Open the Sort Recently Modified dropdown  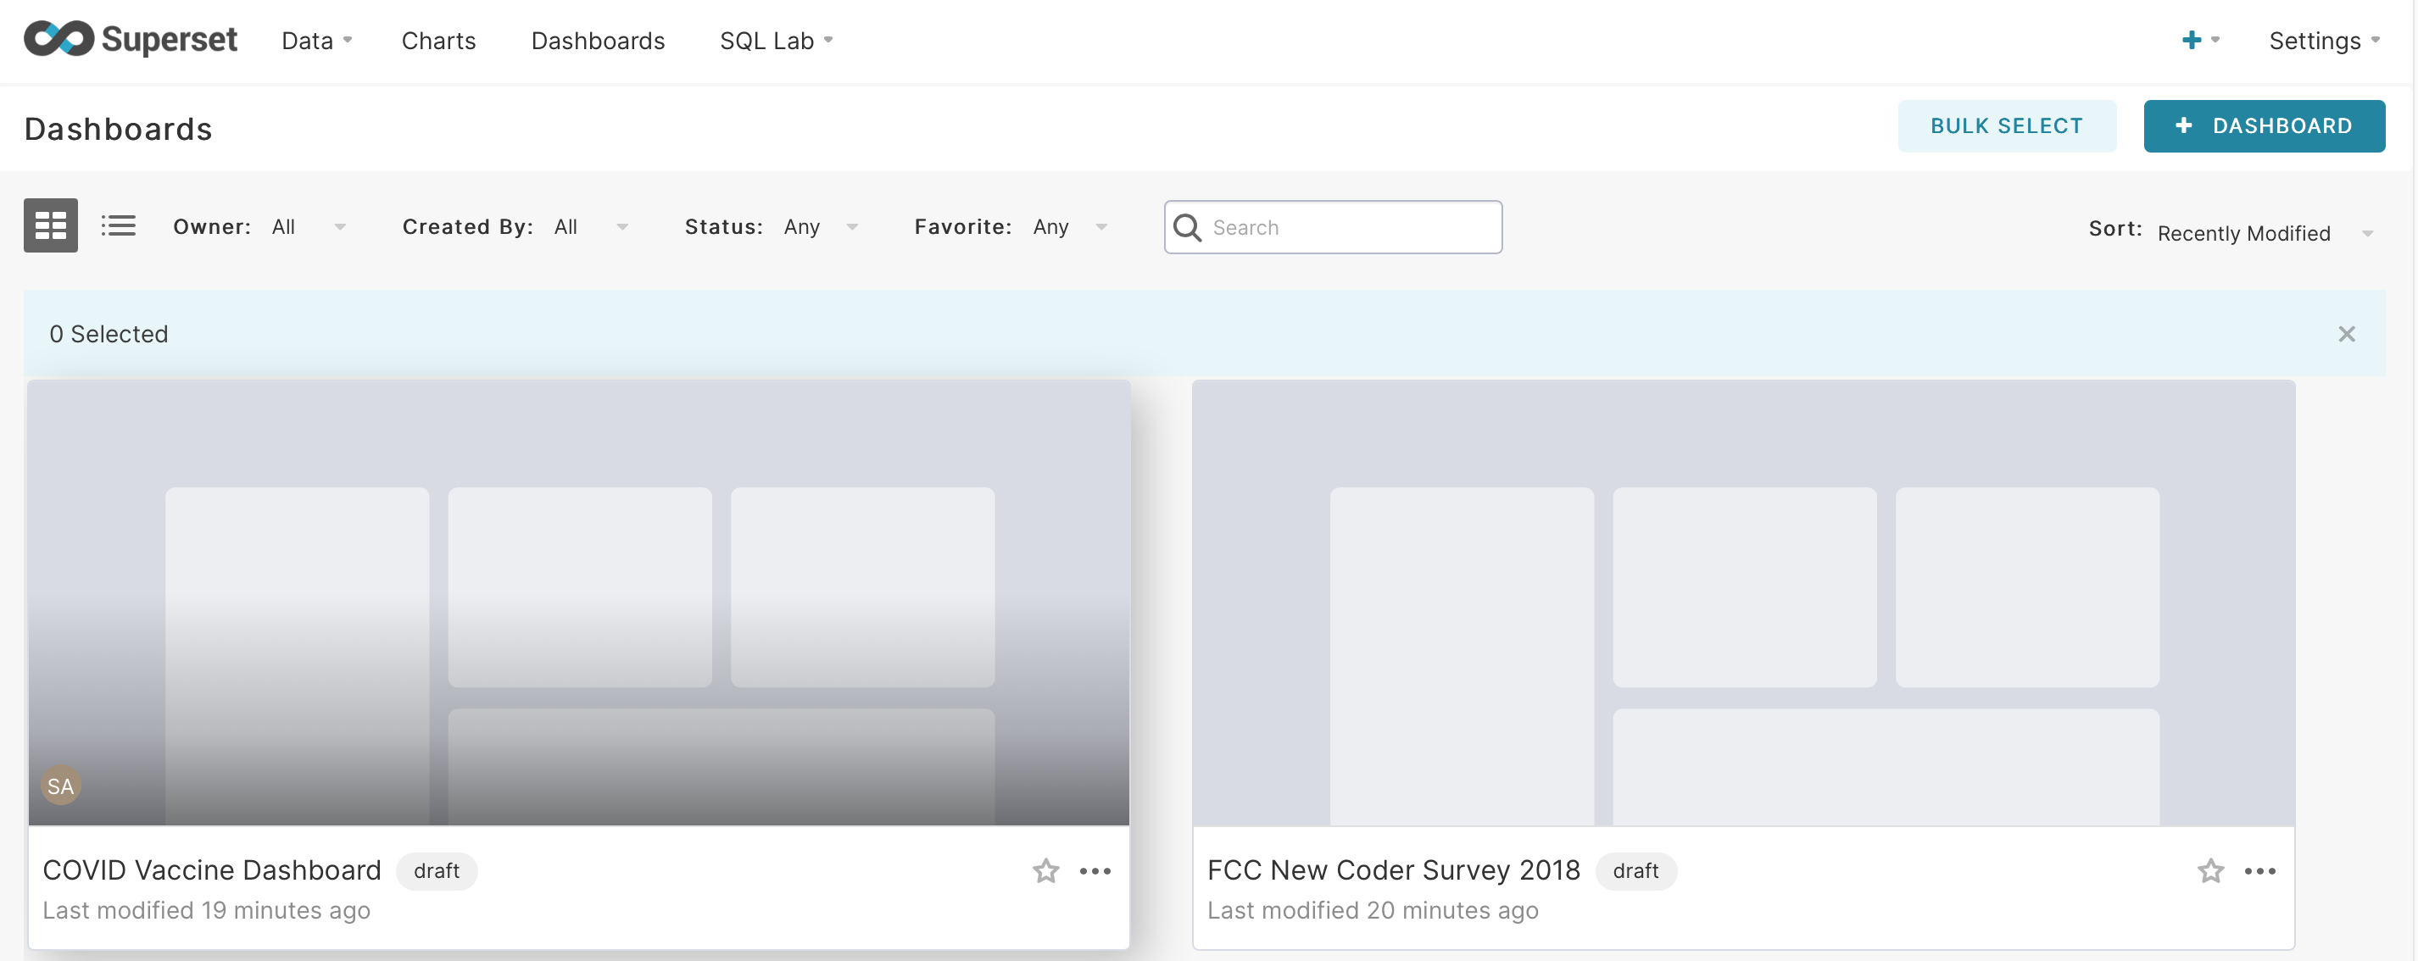(x=2265, y=233)
